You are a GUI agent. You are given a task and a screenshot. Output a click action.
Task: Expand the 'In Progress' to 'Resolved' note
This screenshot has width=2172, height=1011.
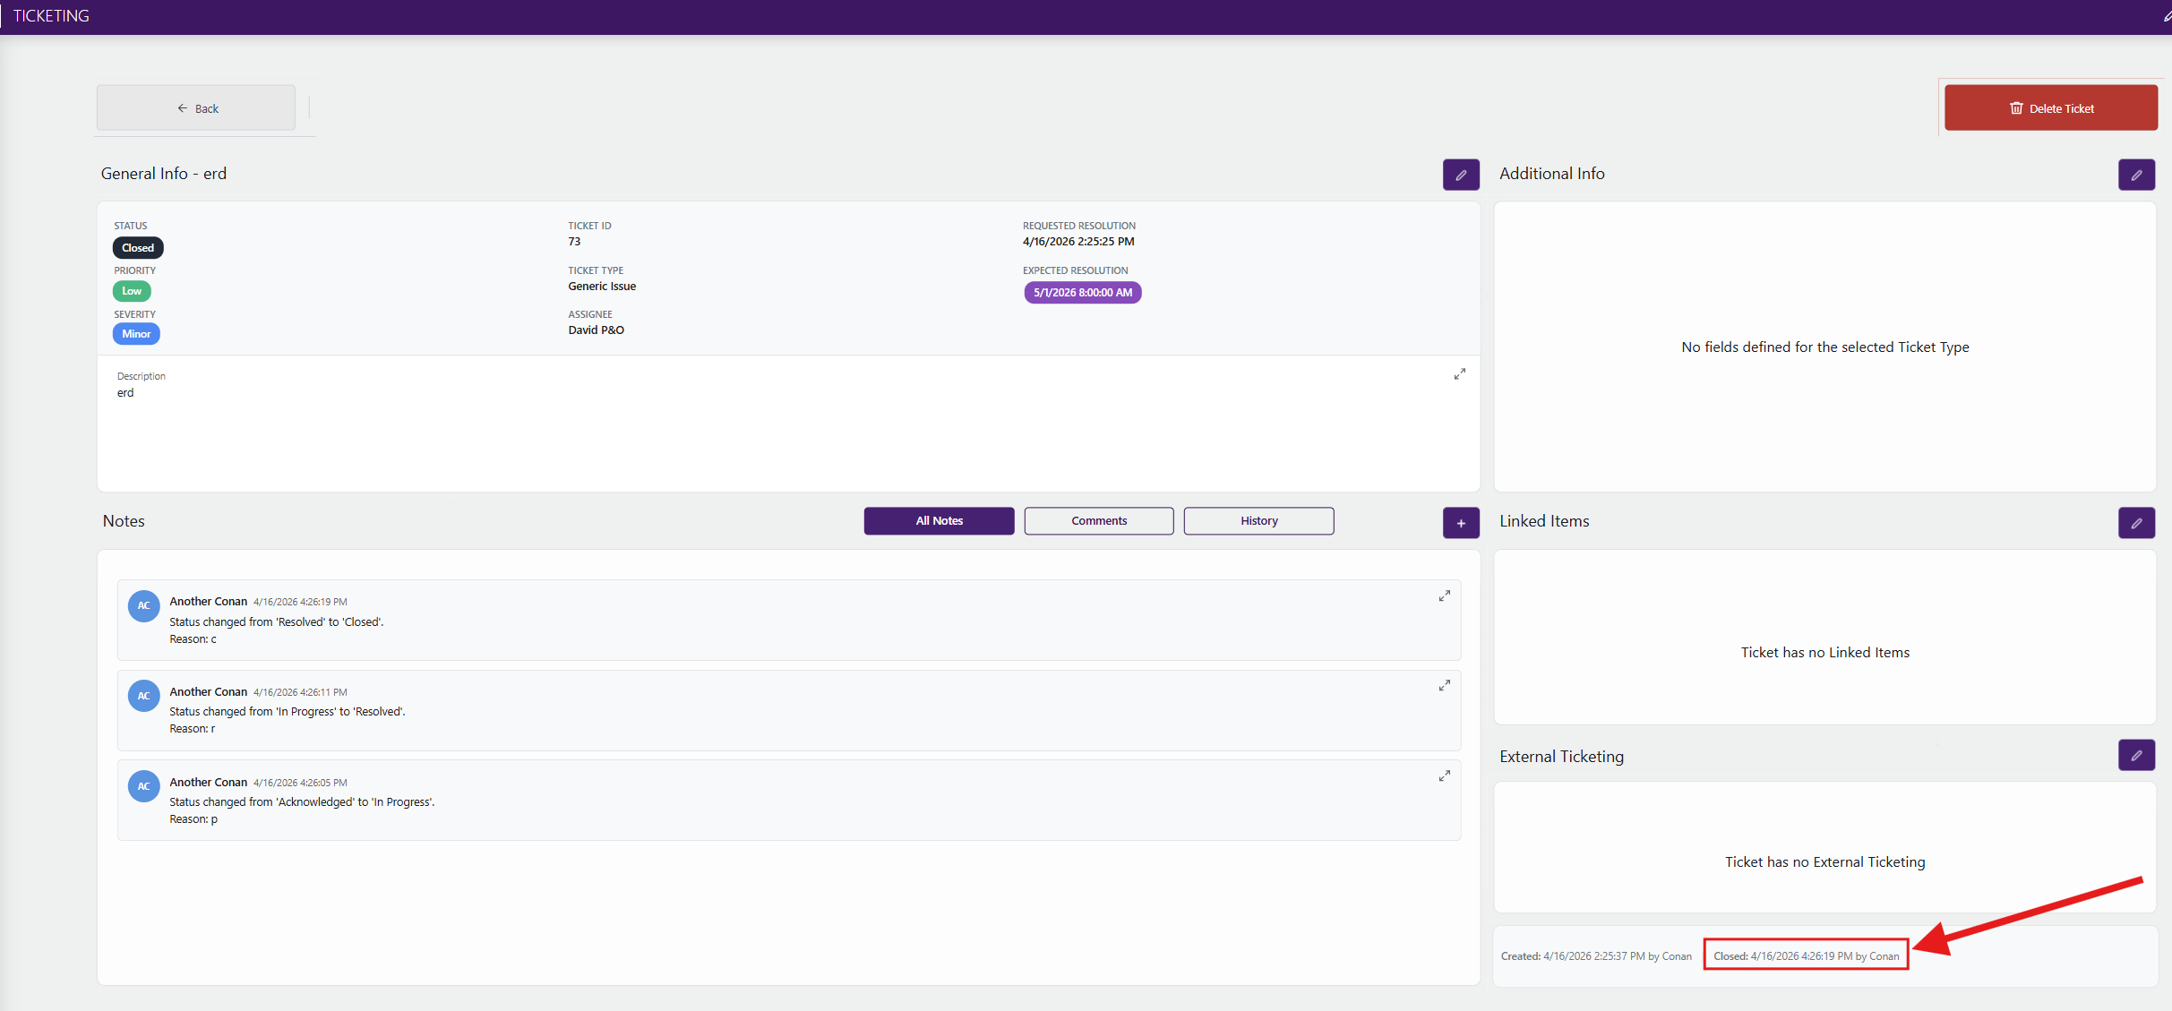pos(1444,685)
